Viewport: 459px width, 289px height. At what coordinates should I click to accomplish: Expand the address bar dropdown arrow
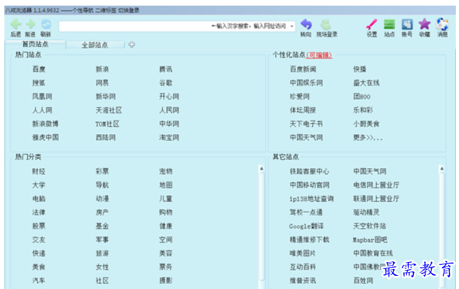(x=292, y=26)
